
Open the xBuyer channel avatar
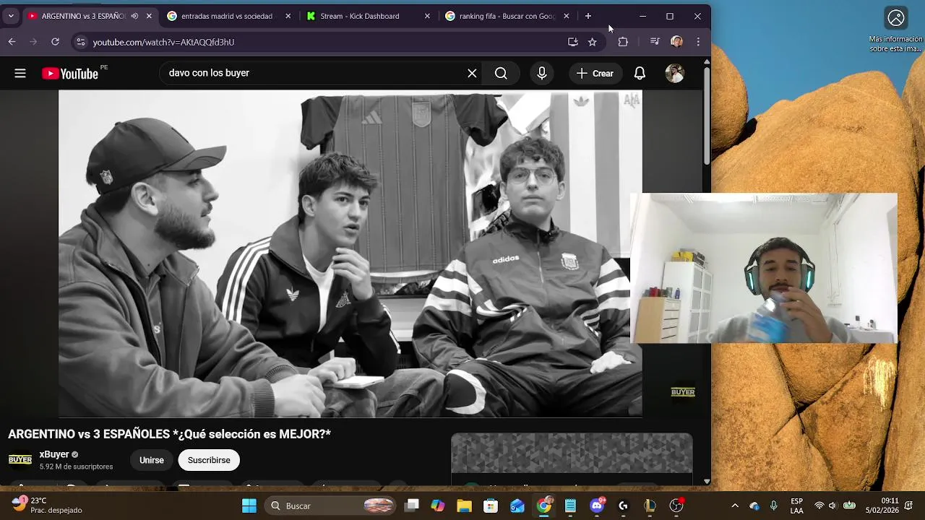[x=20, y=460]
